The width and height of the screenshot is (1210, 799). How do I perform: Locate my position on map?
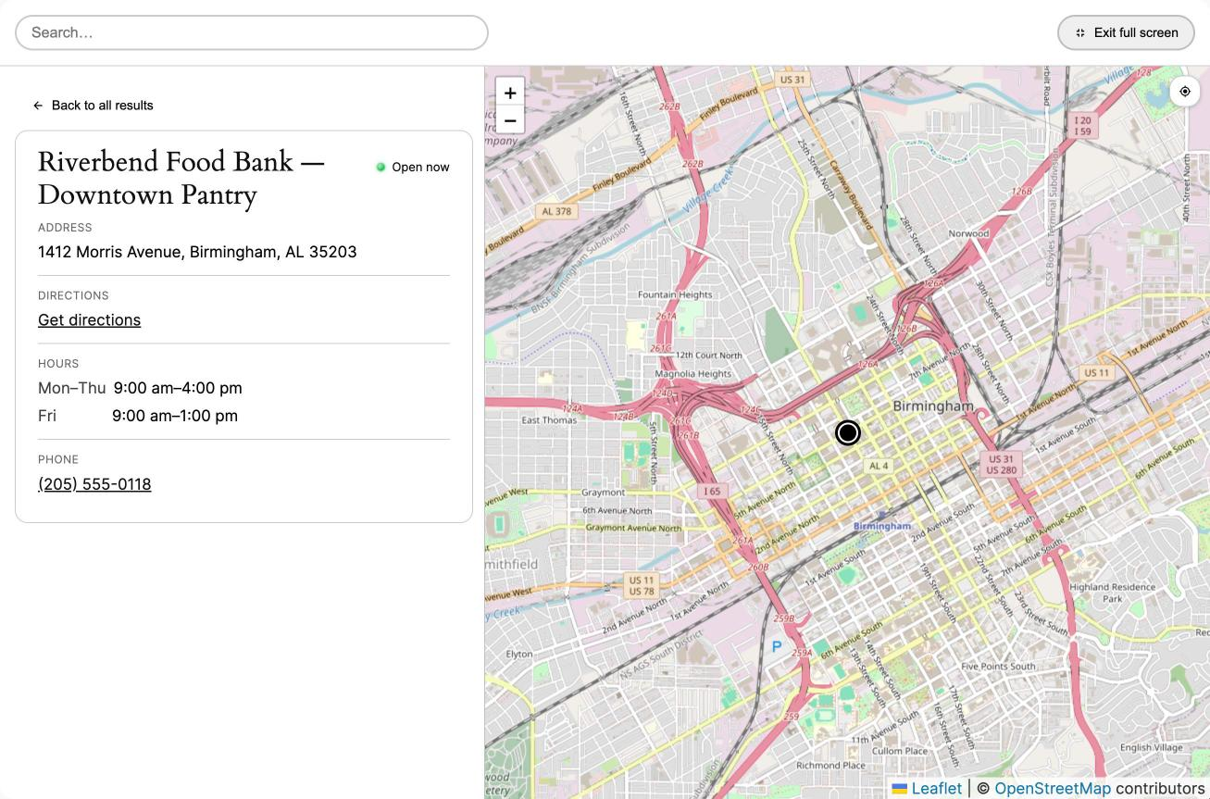(x=1185, y=92)
